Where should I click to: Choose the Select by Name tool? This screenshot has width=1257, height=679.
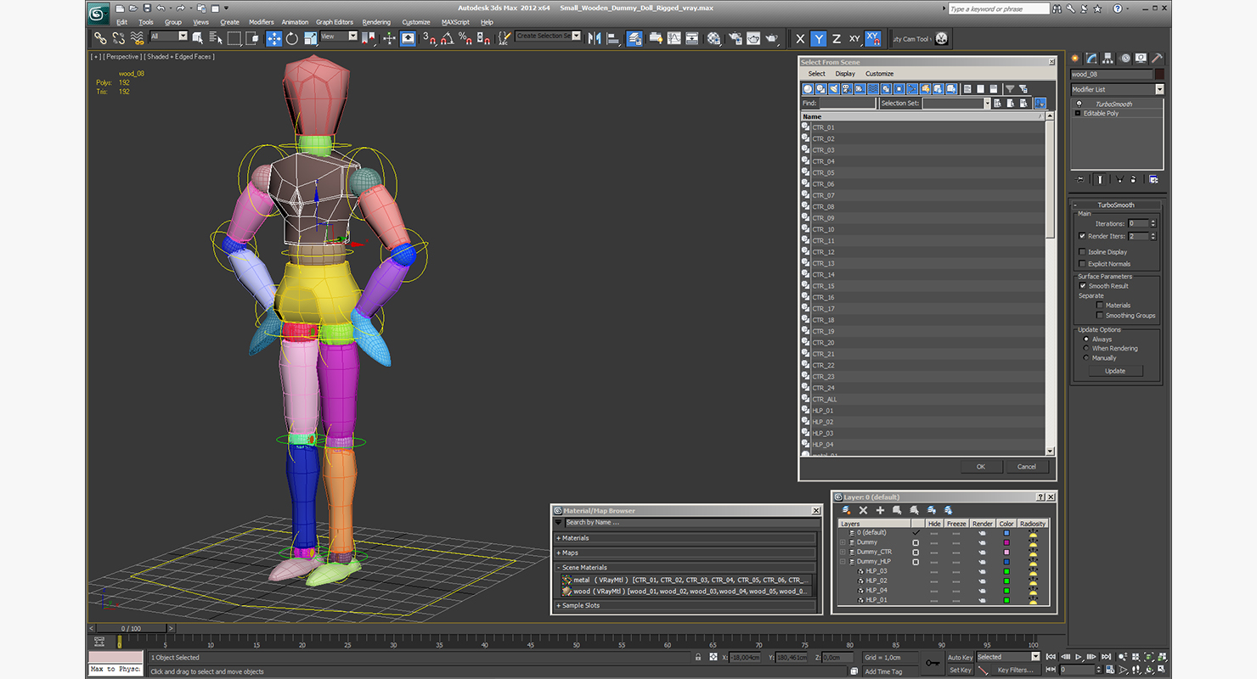click(x=215, y=38)
